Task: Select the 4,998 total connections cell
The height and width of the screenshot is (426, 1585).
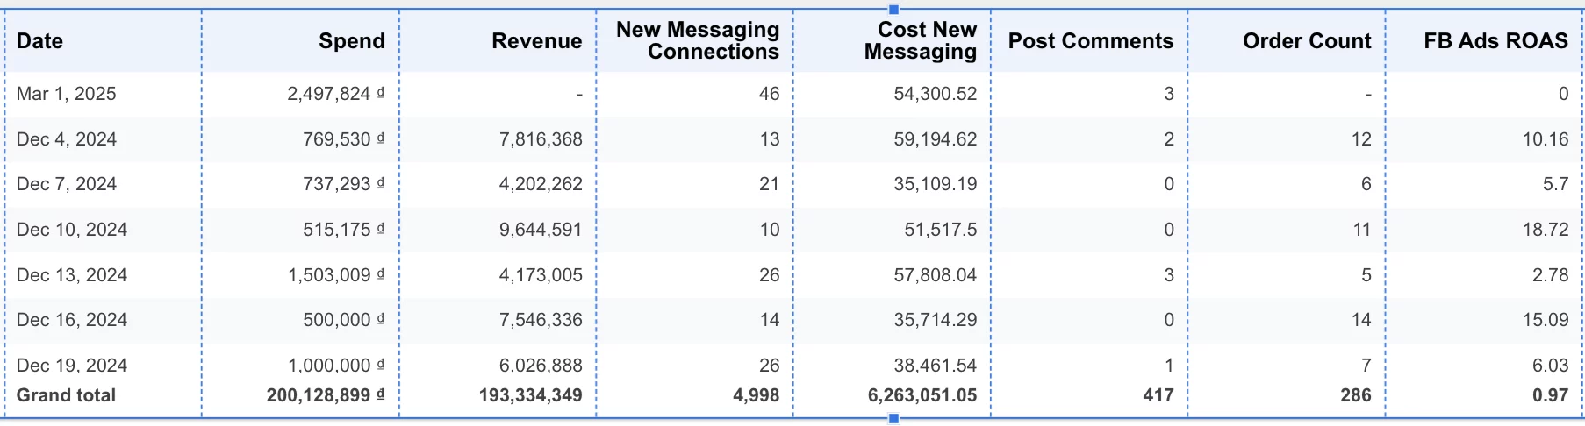Action: pyautogui.click(x=756, y=395)
